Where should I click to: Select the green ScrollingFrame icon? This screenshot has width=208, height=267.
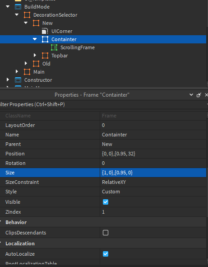coord(54,47)
